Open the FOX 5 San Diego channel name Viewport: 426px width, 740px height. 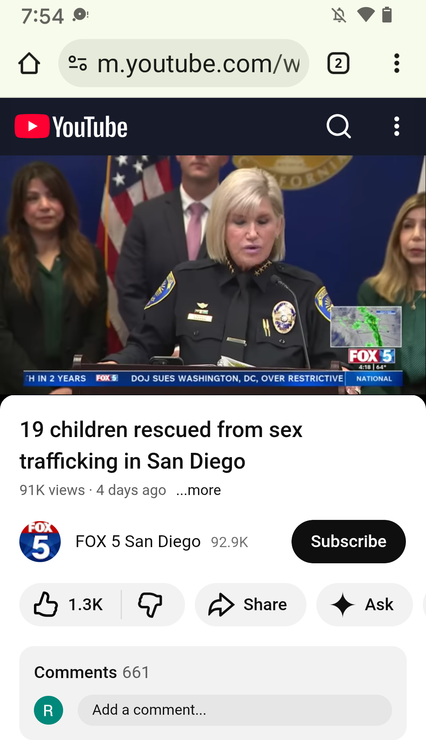(x=138, y=542)
